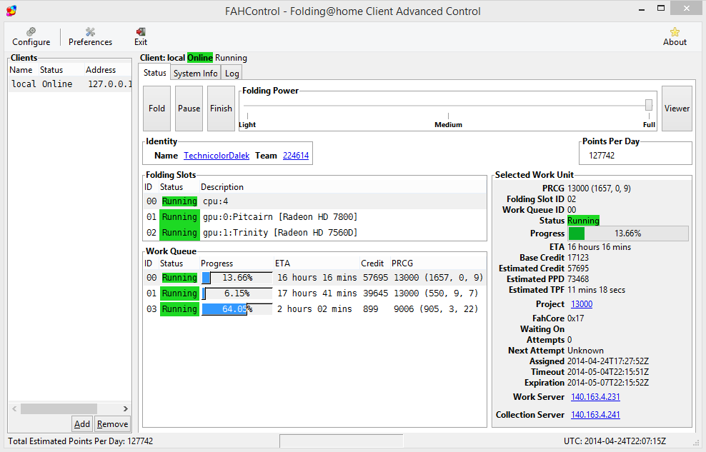Click the FAHControl app icon in title bar

[11, 11]
